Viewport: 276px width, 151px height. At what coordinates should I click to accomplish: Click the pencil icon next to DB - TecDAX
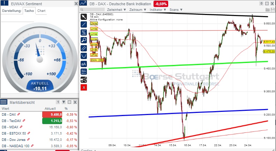[24, 121]
